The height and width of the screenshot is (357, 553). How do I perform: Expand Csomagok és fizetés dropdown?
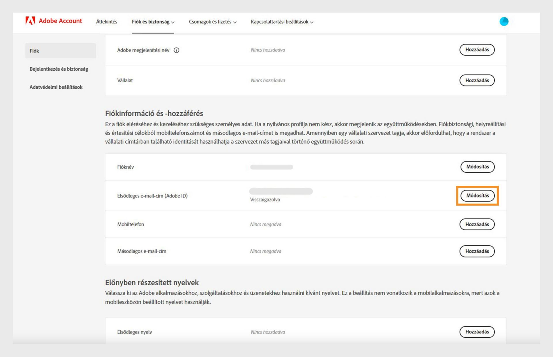tap(213, 22)
